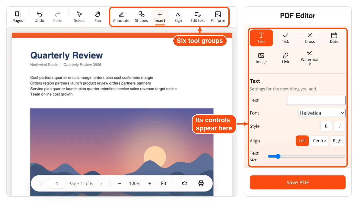The image size is (358, 203).
Task: Choose the Image insert option
Action: pyautogui.click(x=261, y=58)
